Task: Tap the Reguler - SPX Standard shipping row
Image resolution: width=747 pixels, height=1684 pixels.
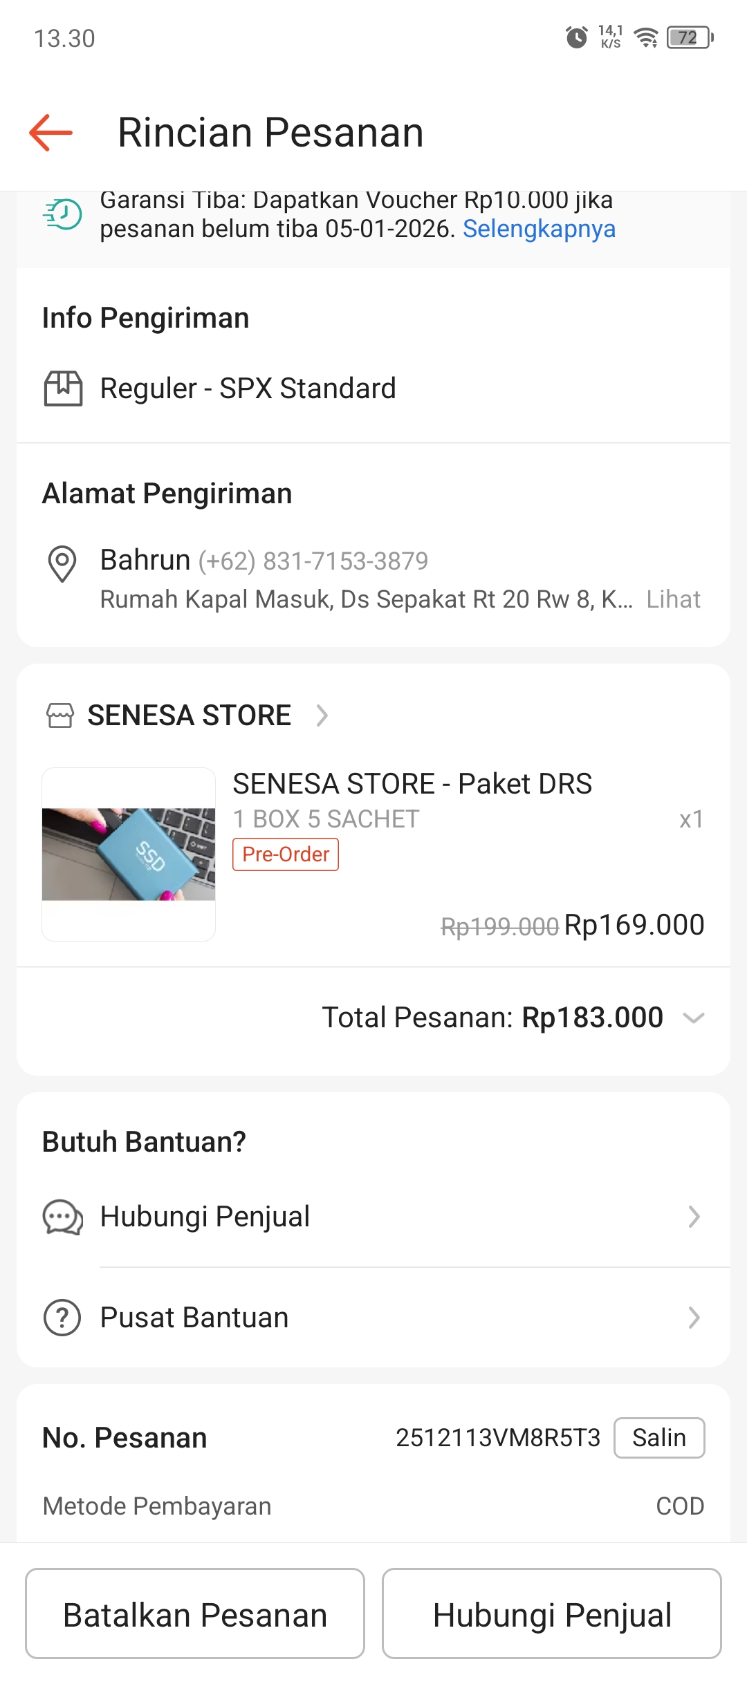Action: pos(248,389)
